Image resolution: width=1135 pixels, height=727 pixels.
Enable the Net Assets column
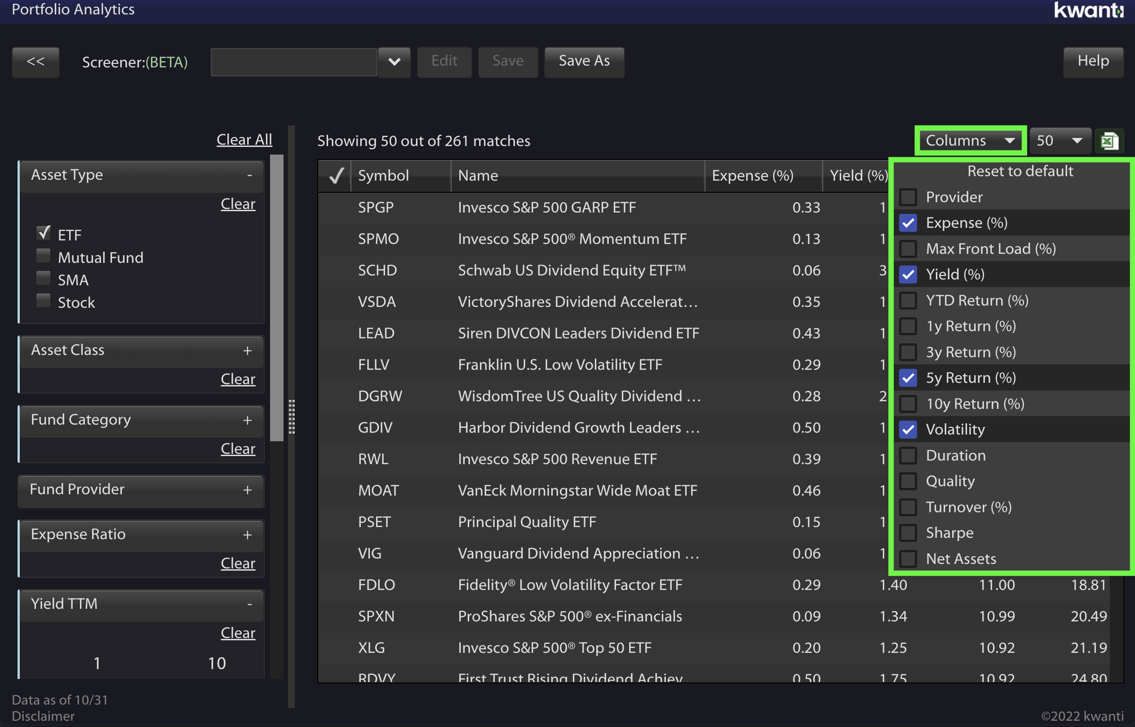click(x=908, y=559)
